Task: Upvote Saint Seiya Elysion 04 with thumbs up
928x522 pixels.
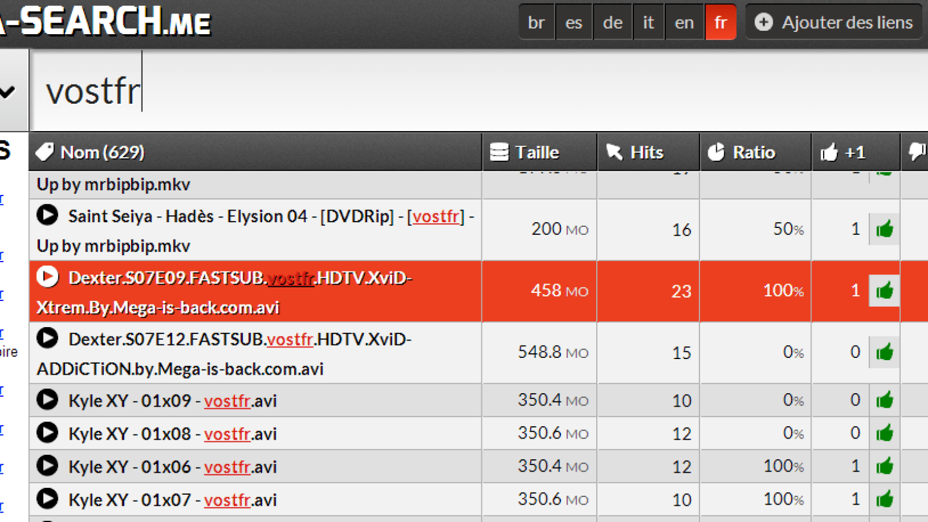Action: point(884,229)
